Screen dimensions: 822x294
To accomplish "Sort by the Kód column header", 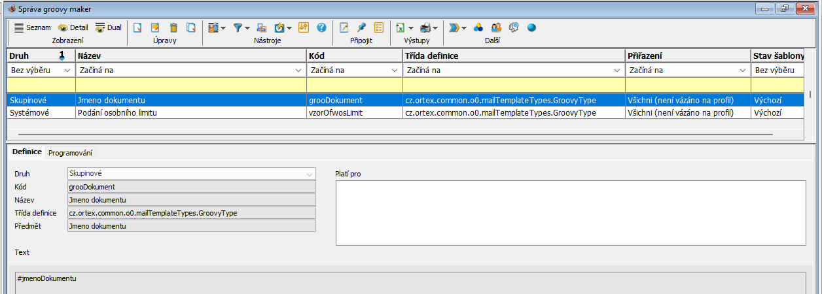I will click(x=354, y=56).
